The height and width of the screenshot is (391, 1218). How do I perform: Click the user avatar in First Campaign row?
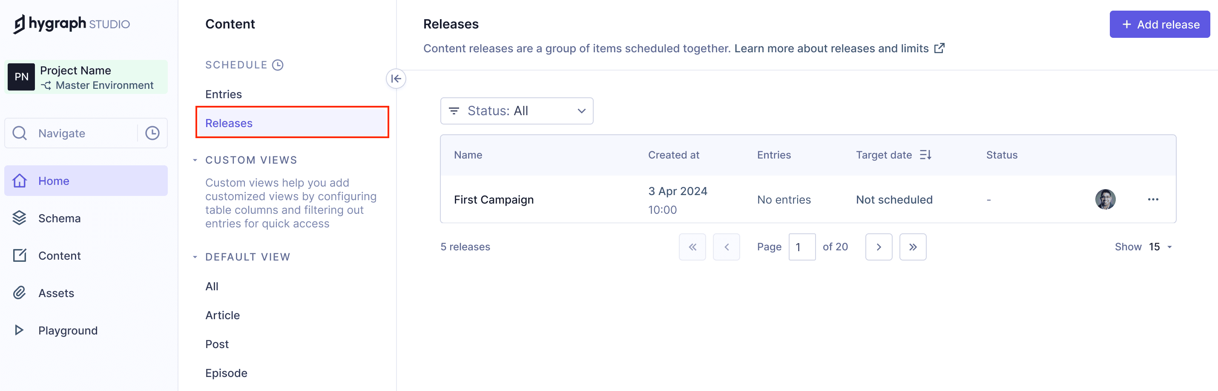tap(1105, 199)
